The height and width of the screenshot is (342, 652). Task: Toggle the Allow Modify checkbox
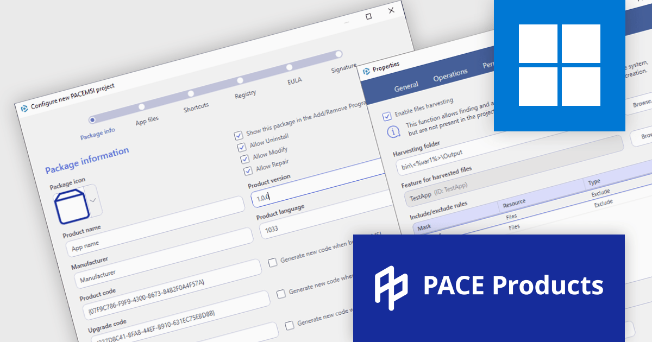tap(245, 159)
